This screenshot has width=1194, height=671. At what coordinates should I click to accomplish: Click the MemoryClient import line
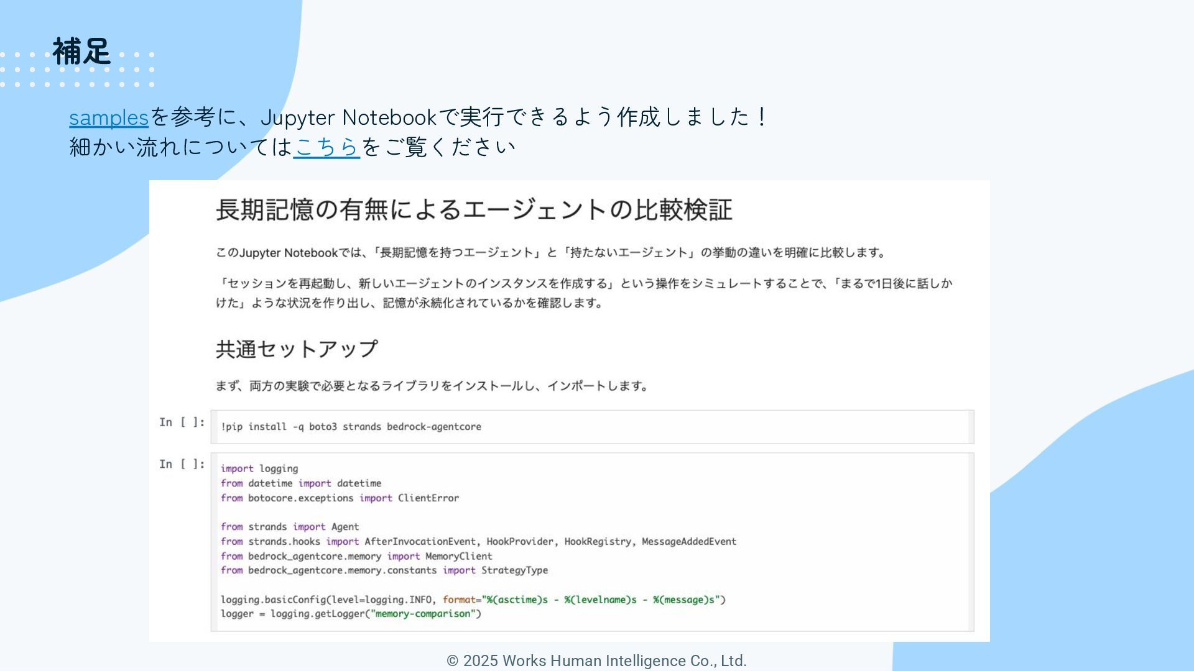click(x=356, y=556)
